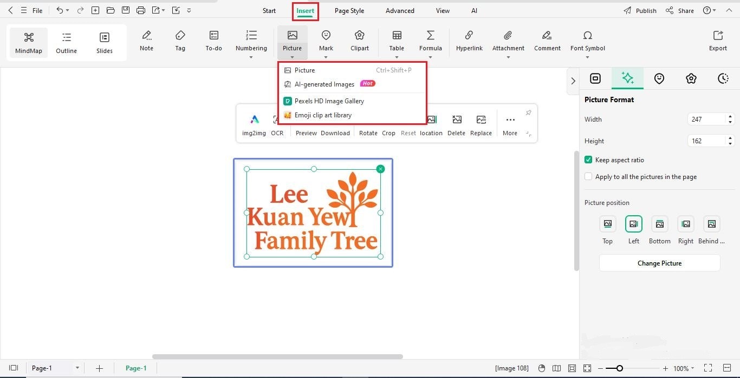This screenshot has height=378, width=740.
Task: Expand the Formula dropdown
Action: (431, 57)
